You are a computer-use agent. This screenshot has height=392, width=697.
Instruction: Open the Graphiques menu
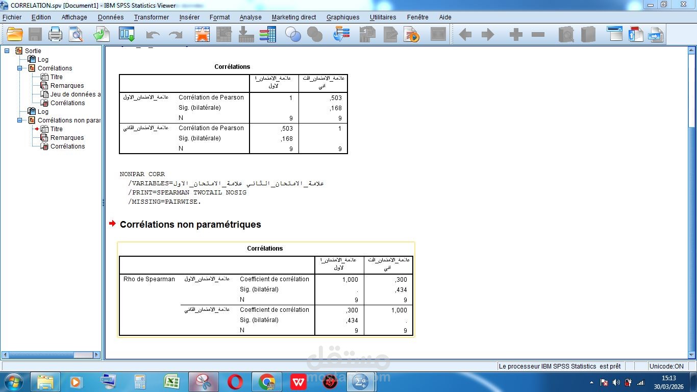(x=343, y=17)
